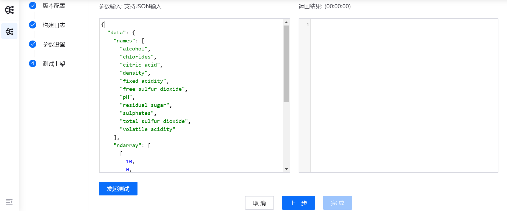The image size is (507, 211).
Task: Open the 版本配置 completed step checkmark
Action: 32,5
